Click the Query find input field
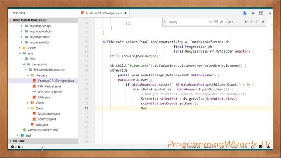This screenshot has height=158, width=281. coord(187,22)
